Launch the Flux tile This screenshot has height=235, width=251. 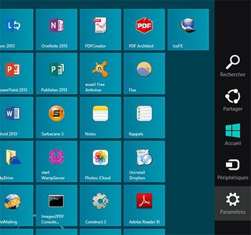pyautogui.click(x=144, y=74)
